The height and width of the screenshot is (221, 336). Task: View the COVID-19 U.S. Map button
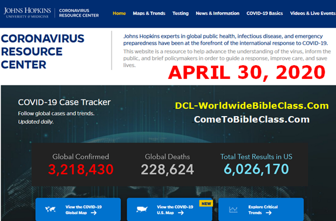(x=170, y=209)
